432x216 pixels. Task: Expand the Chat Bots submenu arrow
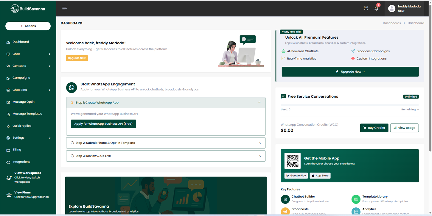tap(50, 90)
